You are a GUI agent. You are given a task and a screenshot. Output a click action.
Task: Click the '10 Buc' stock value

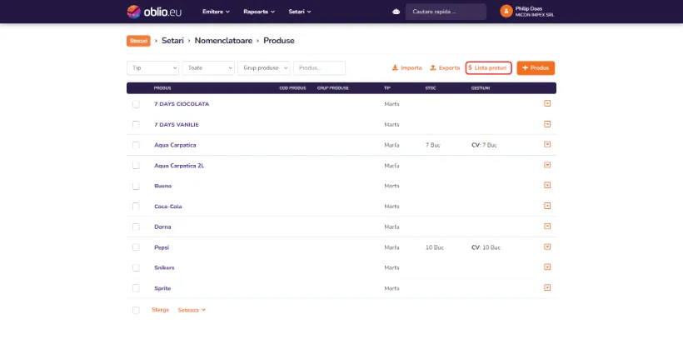(435, 247)
